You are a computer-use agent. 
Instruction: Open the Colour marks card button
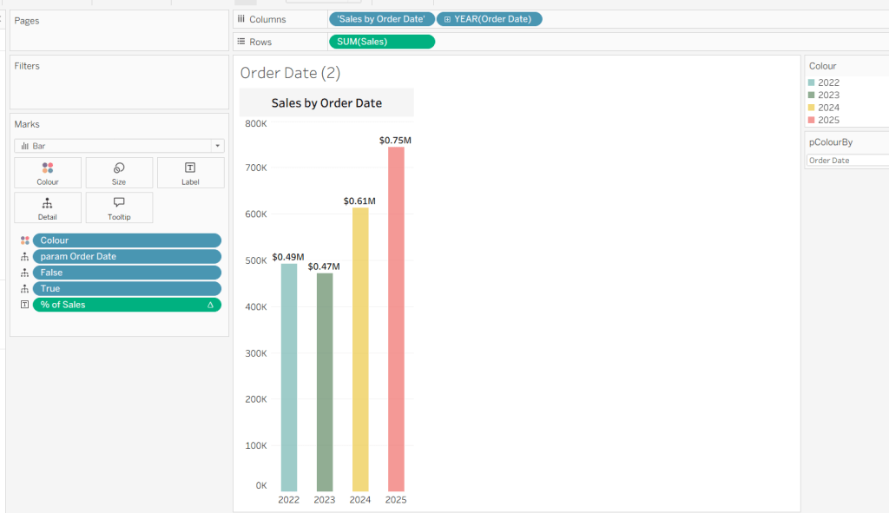pos(48,173)
